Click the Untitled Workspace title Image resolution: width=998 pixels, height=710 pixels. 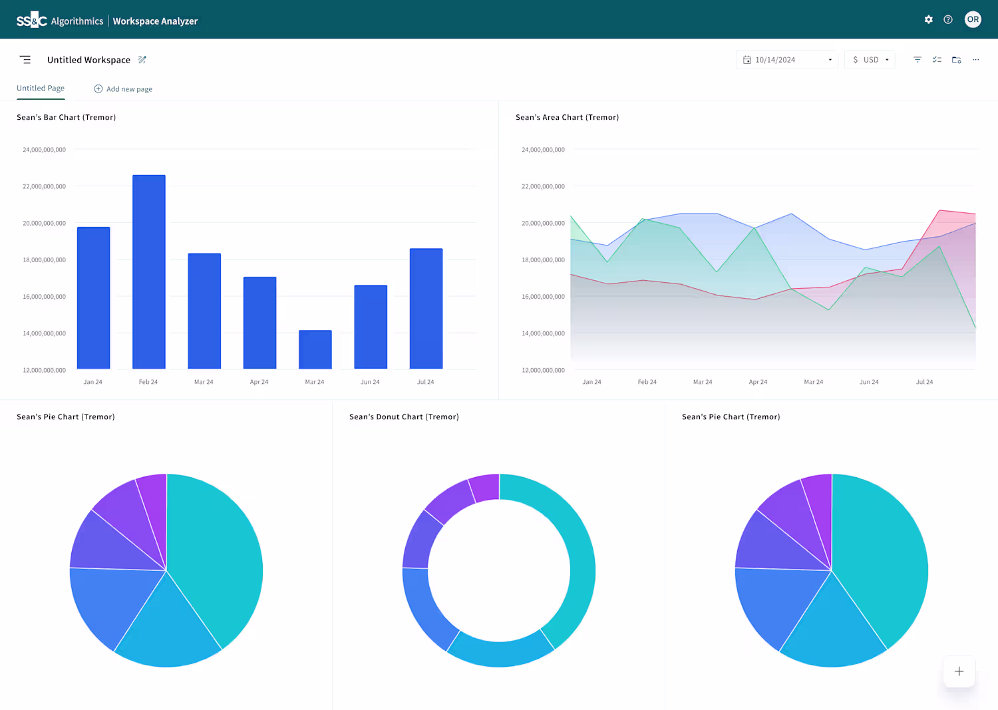click(88, 60)
